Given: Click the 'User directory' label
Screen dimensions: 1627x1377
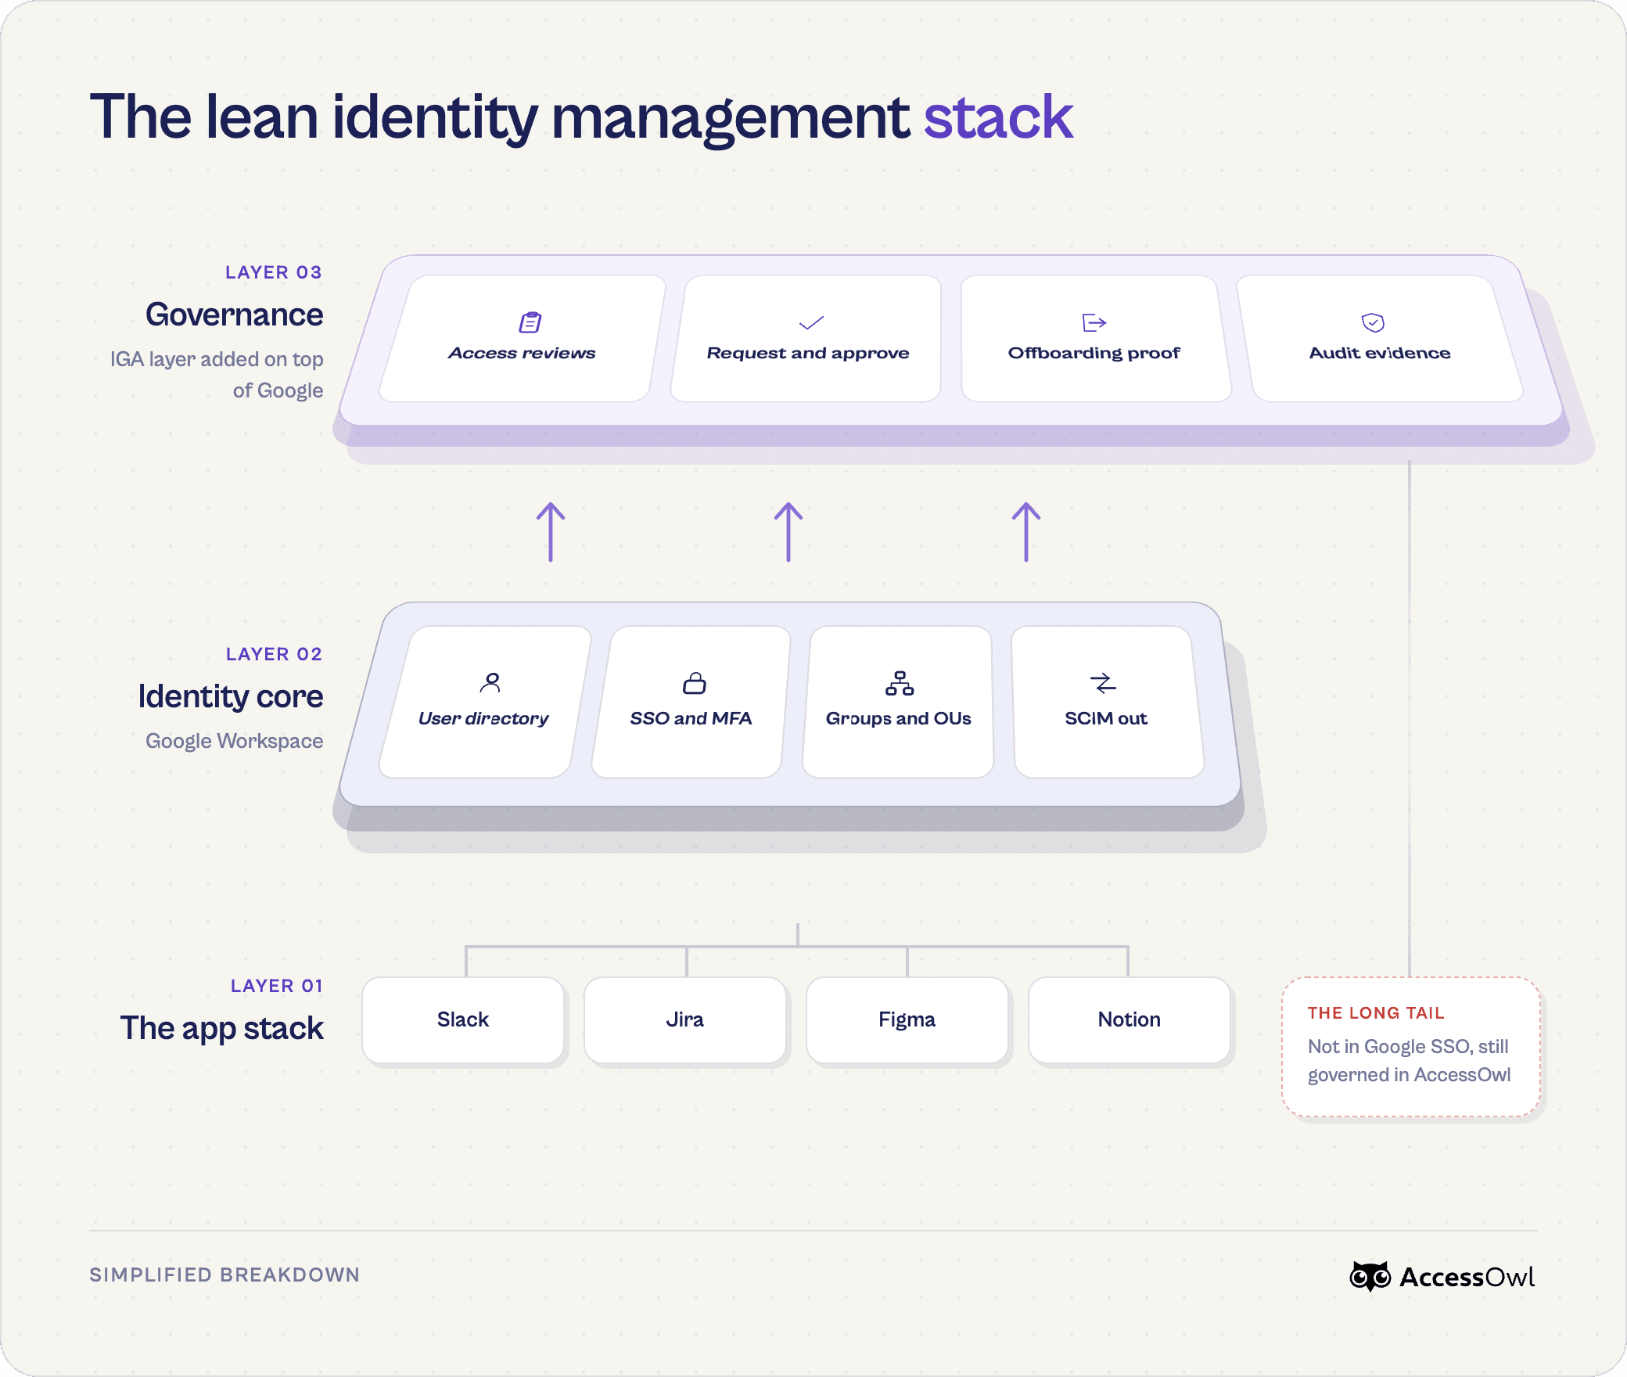Looking at the screenshot, I should pos(483,718).
